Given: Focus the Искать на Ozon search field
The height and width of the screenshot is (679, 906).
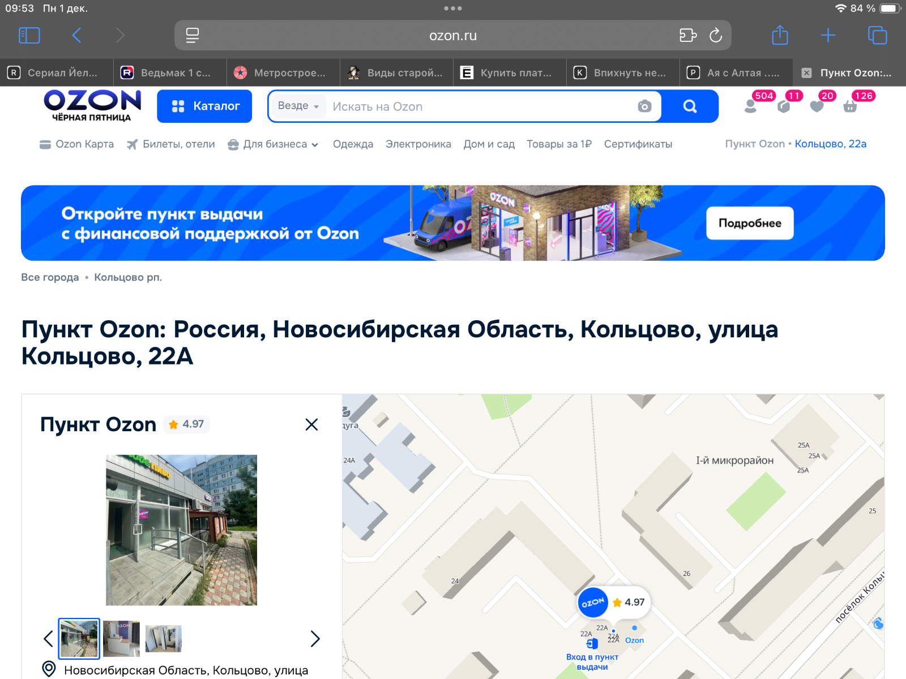Looking at the screenshot, I should point(481,106).
